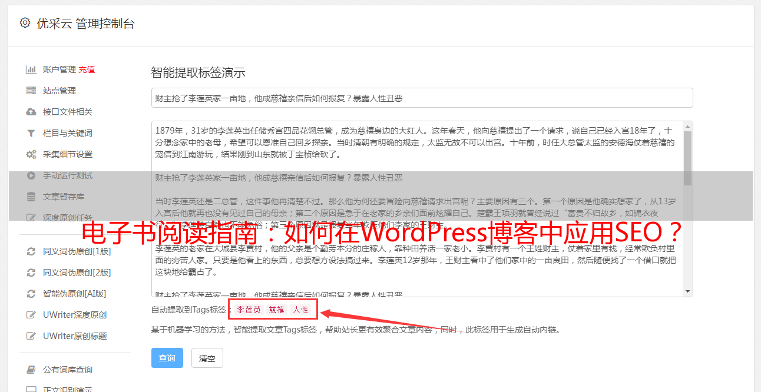Click the gear icon beside 优采云 管理控制台
The image size is (761, 392).
point(25,23)
